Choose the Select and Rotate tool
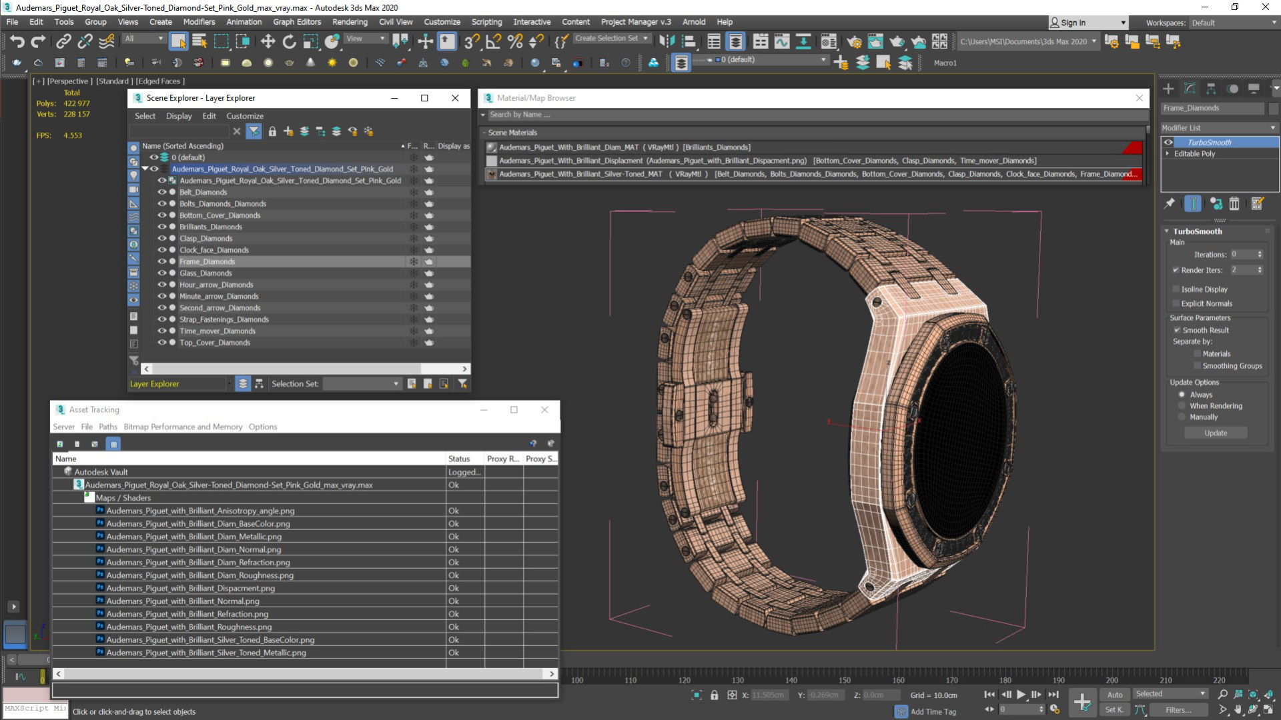1281x720 pixels. pyautogui.click(x=289, y=42)
